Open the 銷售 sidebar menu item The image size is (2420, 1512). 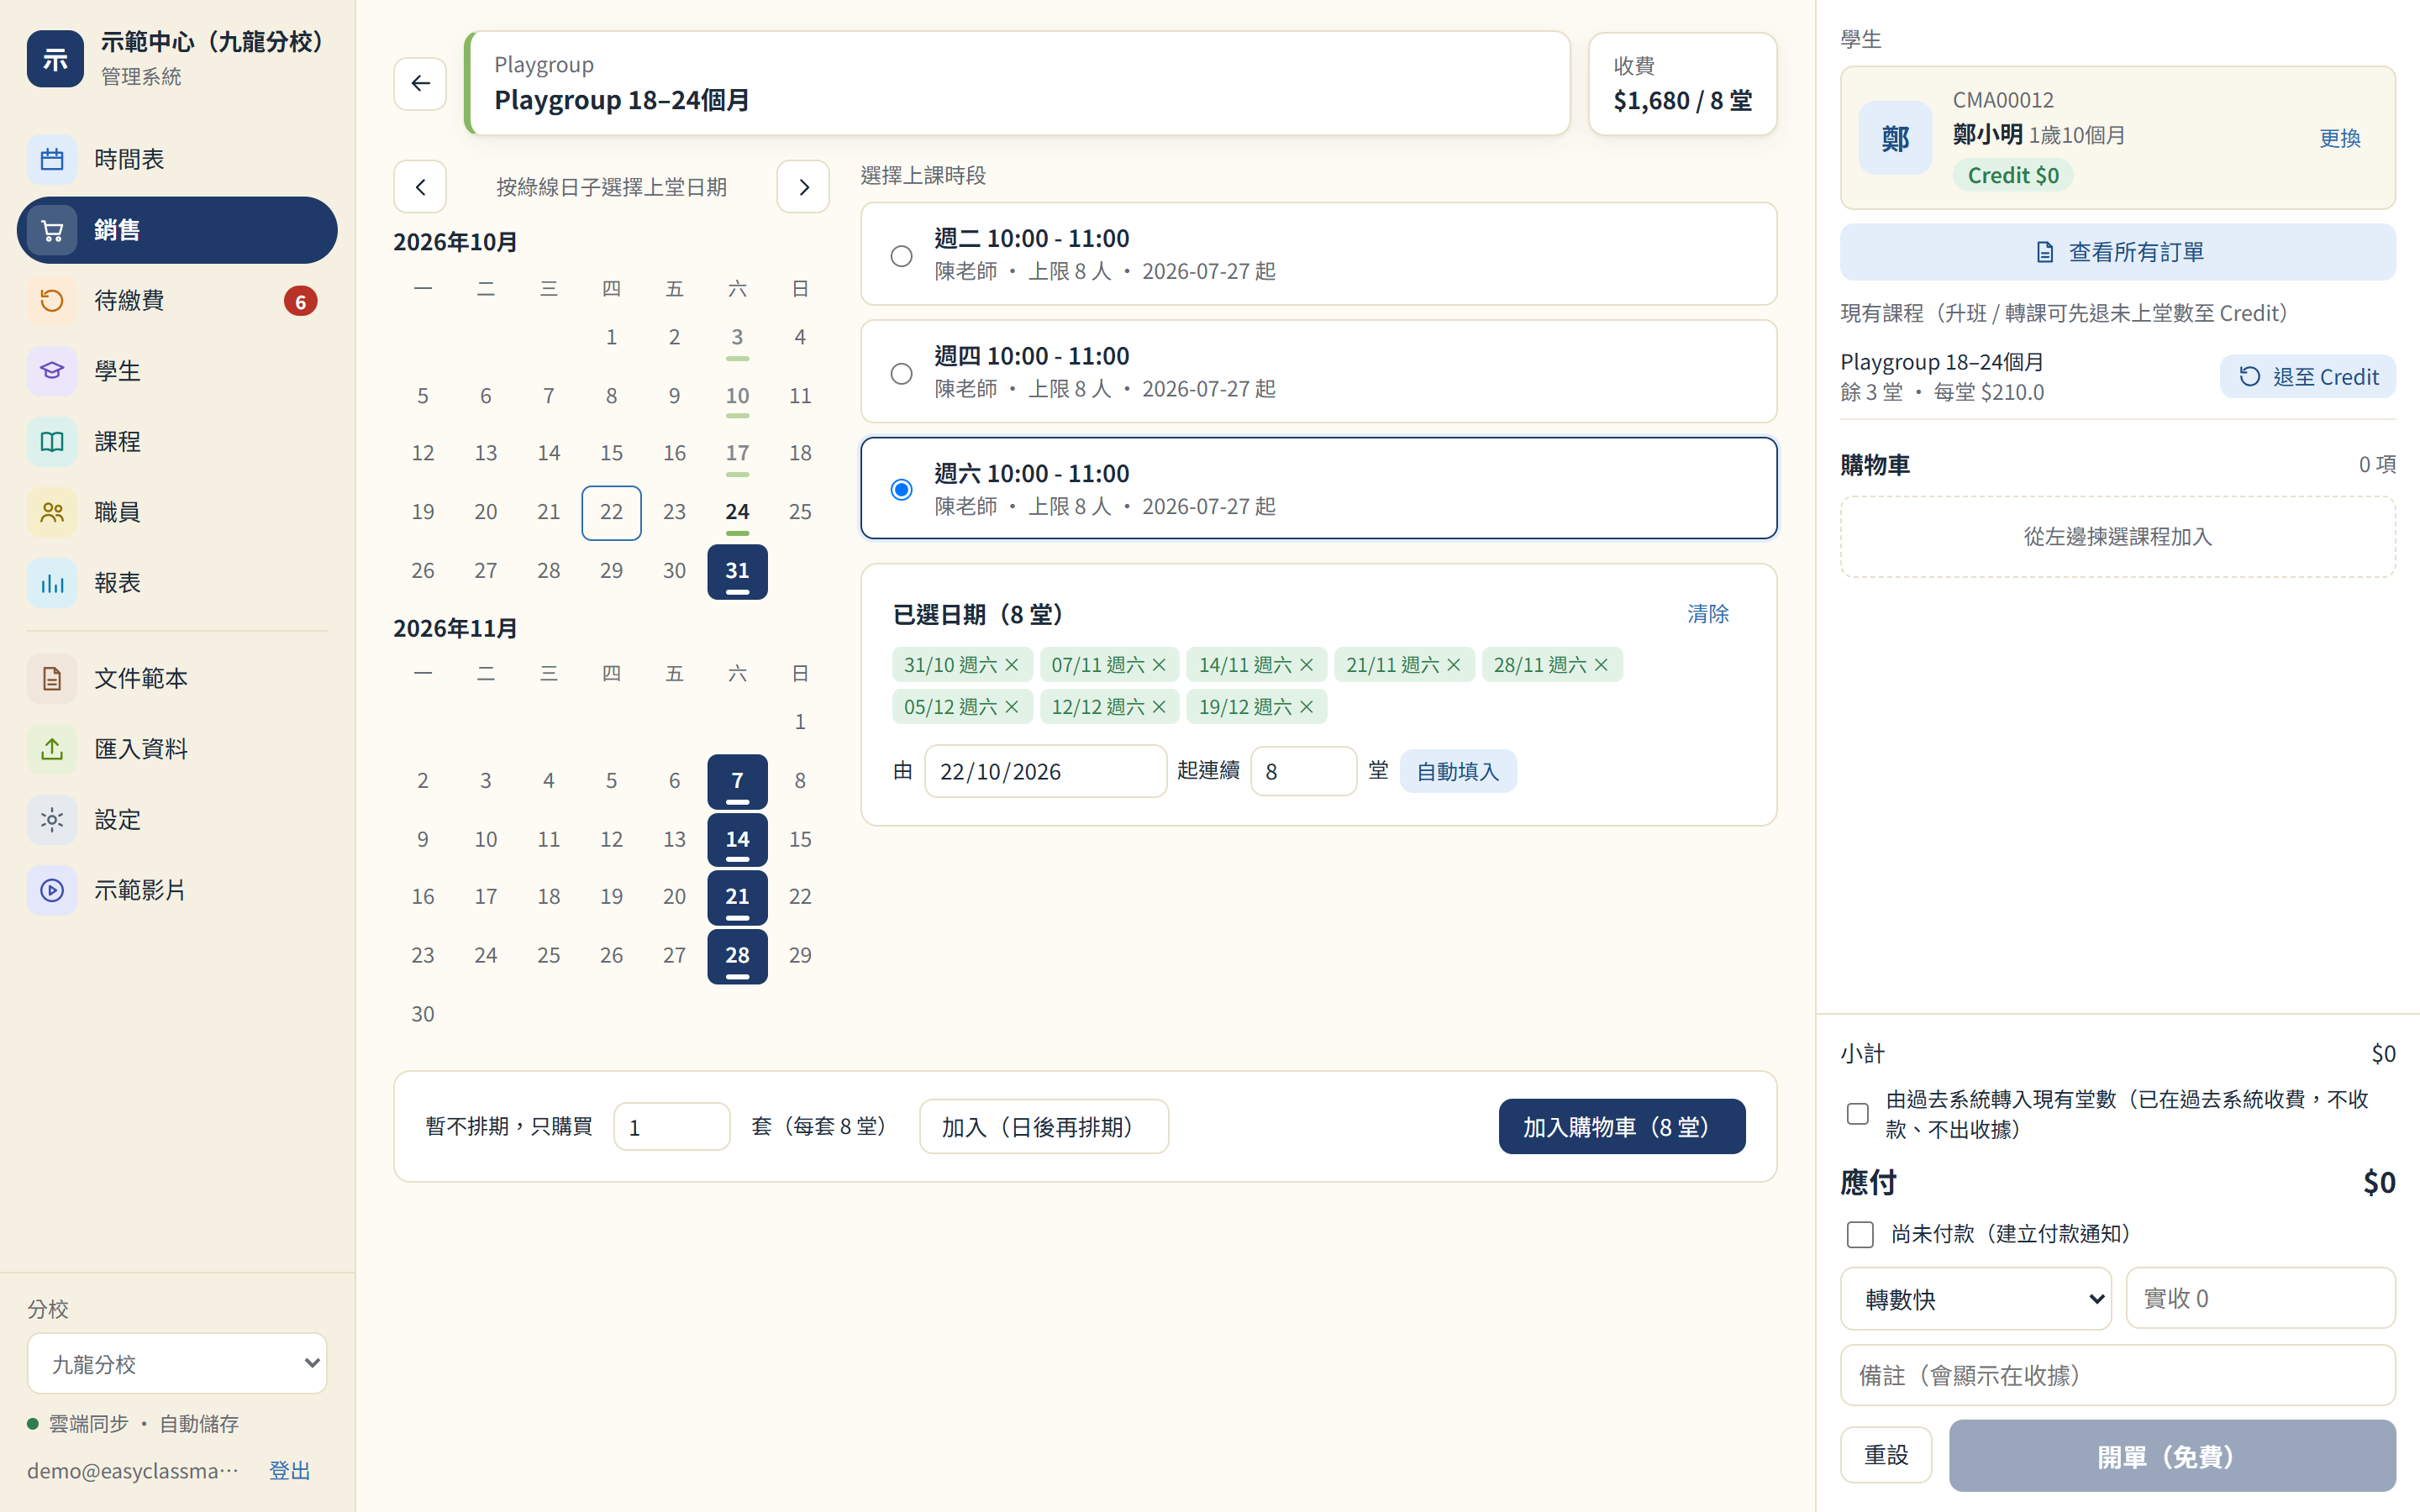click(x=177, y=230)
